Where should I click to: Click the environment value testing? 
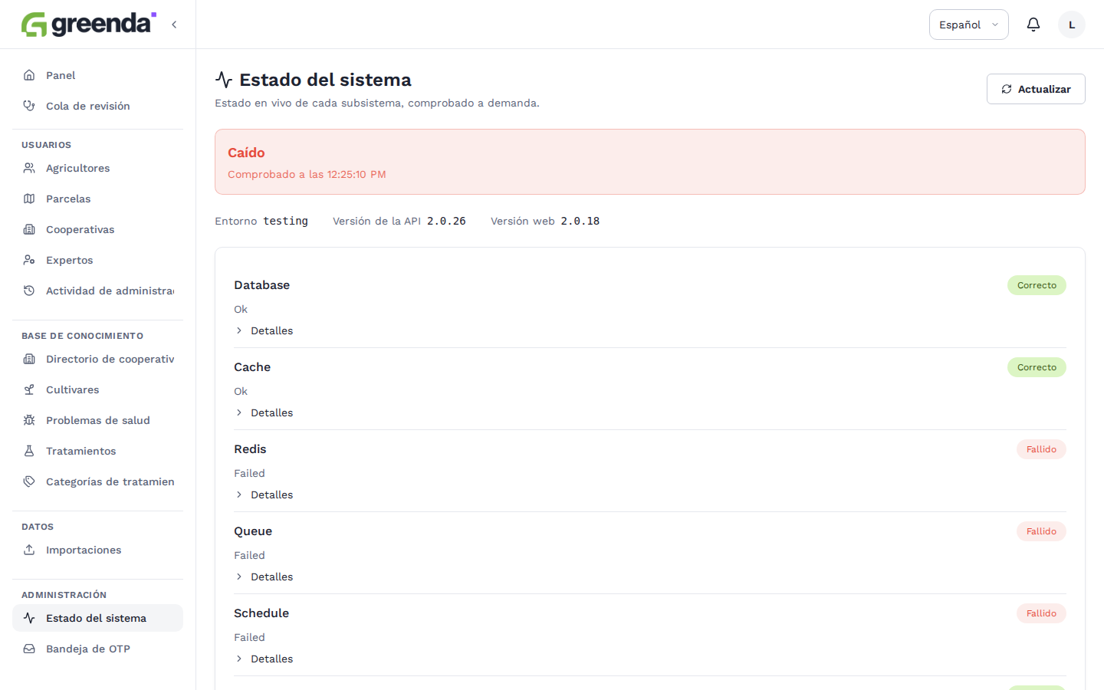coord(285,221)
